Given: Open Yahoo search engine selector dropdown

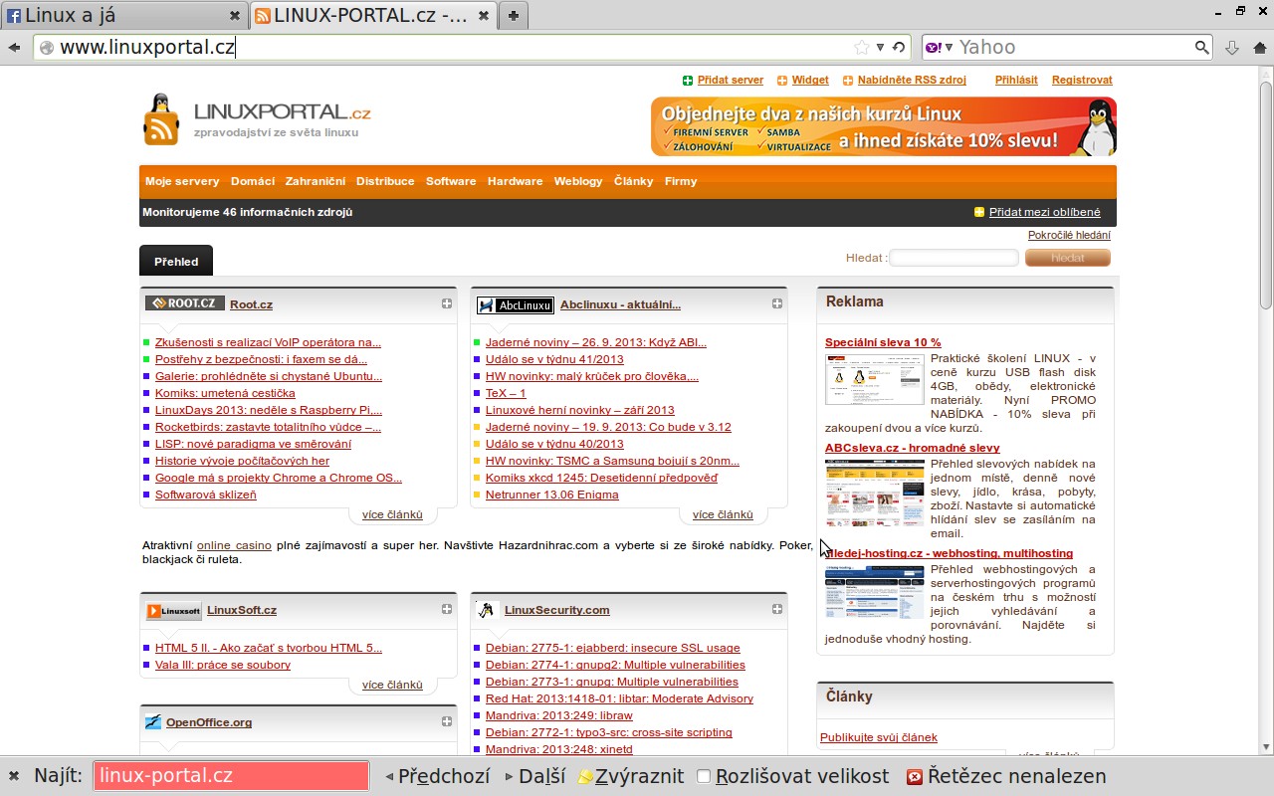Looking at the screenshot, I should click(x=937, y=47).
